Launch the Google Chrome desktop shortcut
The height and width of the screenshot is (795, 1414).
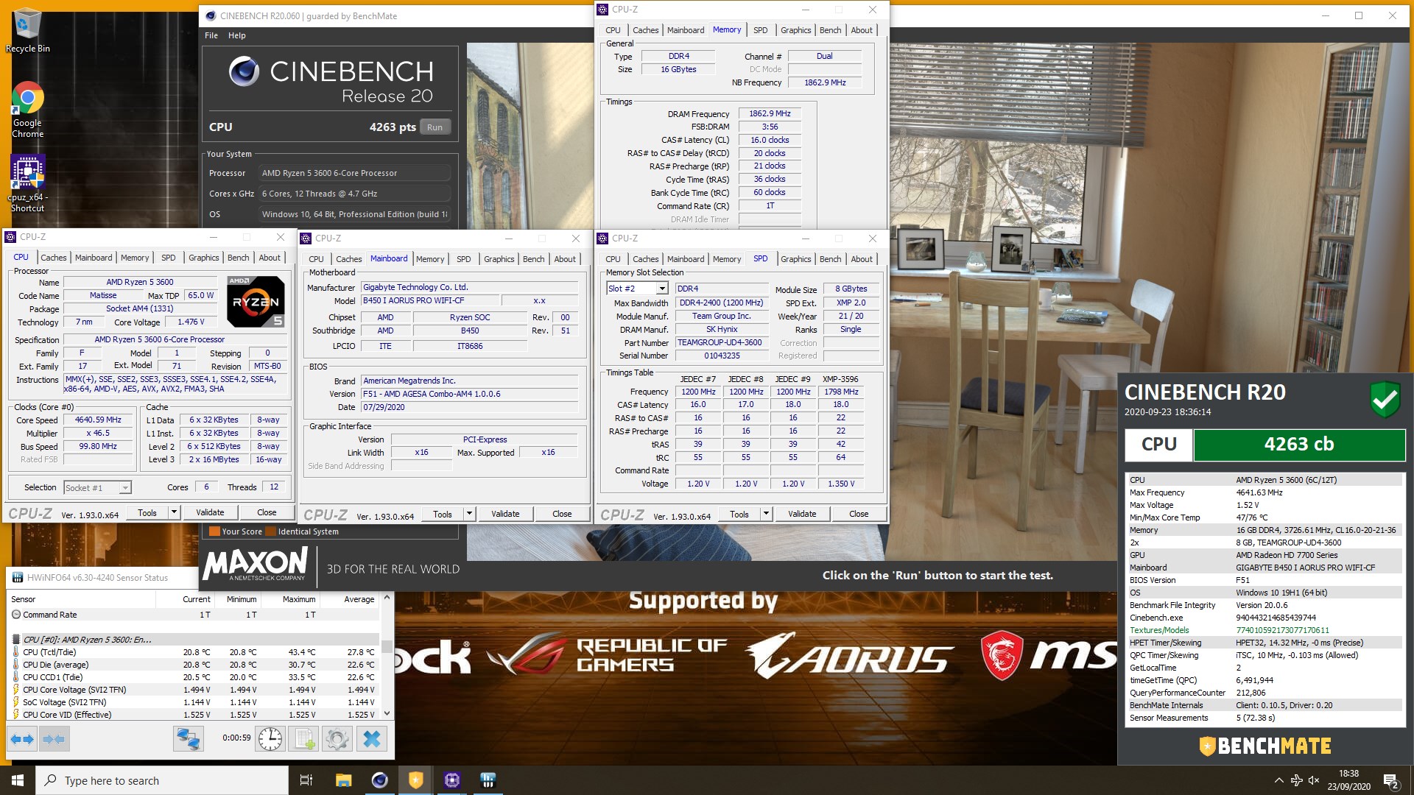(27, 109)
